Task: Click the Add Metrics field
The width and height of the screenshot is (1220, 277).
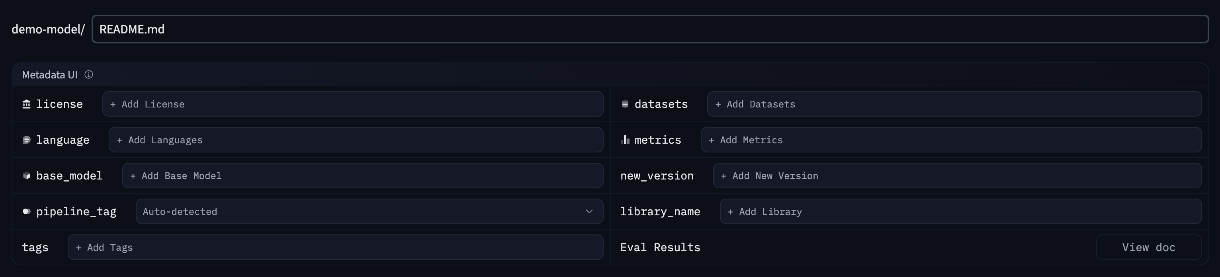Action: point(950,140)
